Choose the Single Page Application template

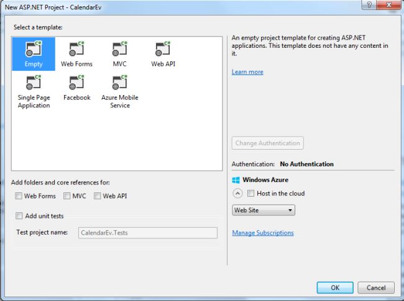coord(34,91)
